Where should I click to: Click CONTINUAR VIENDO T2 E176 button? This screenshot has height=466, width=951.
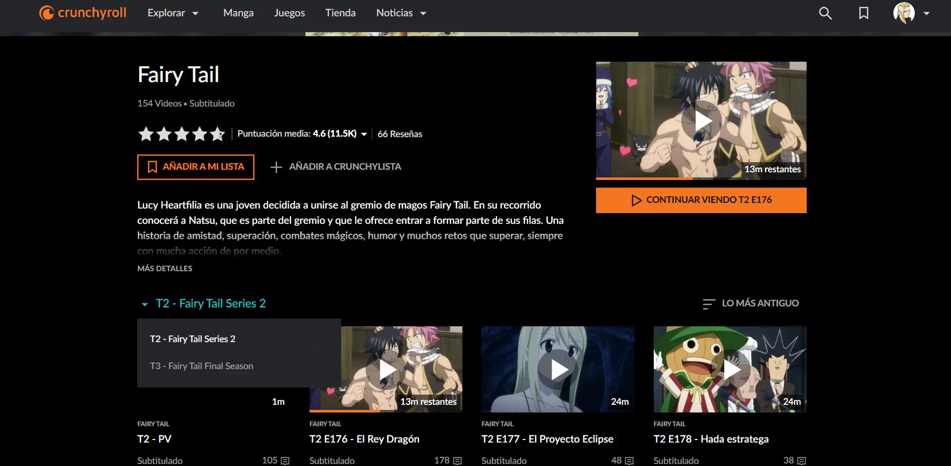[701, 200]
